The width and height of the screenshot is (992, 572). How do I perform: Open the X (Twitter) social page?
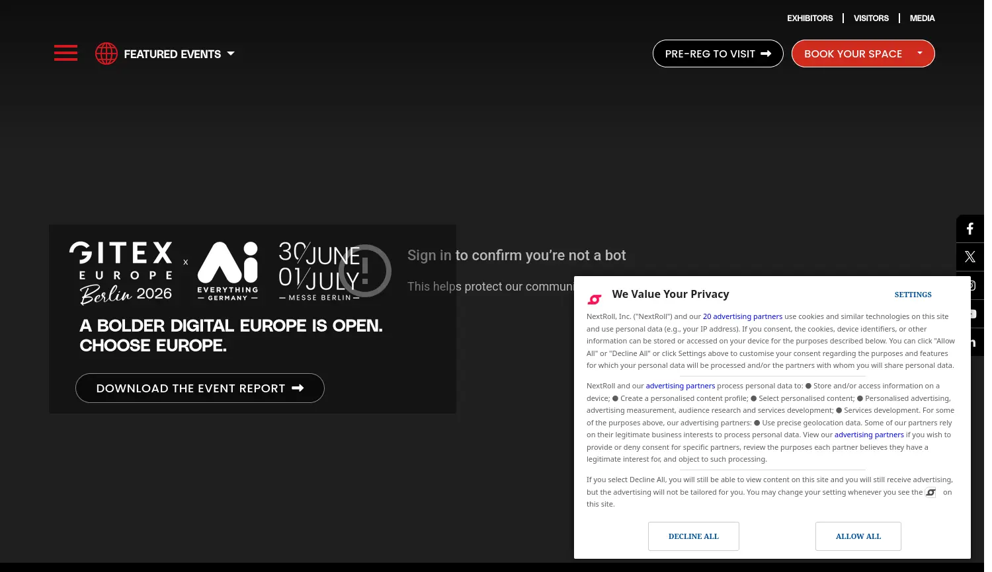970,256
